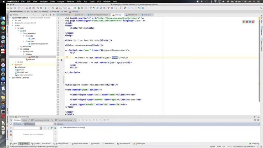Expand the test folder in project tree
263x148 pixels.
click(16, 62)
